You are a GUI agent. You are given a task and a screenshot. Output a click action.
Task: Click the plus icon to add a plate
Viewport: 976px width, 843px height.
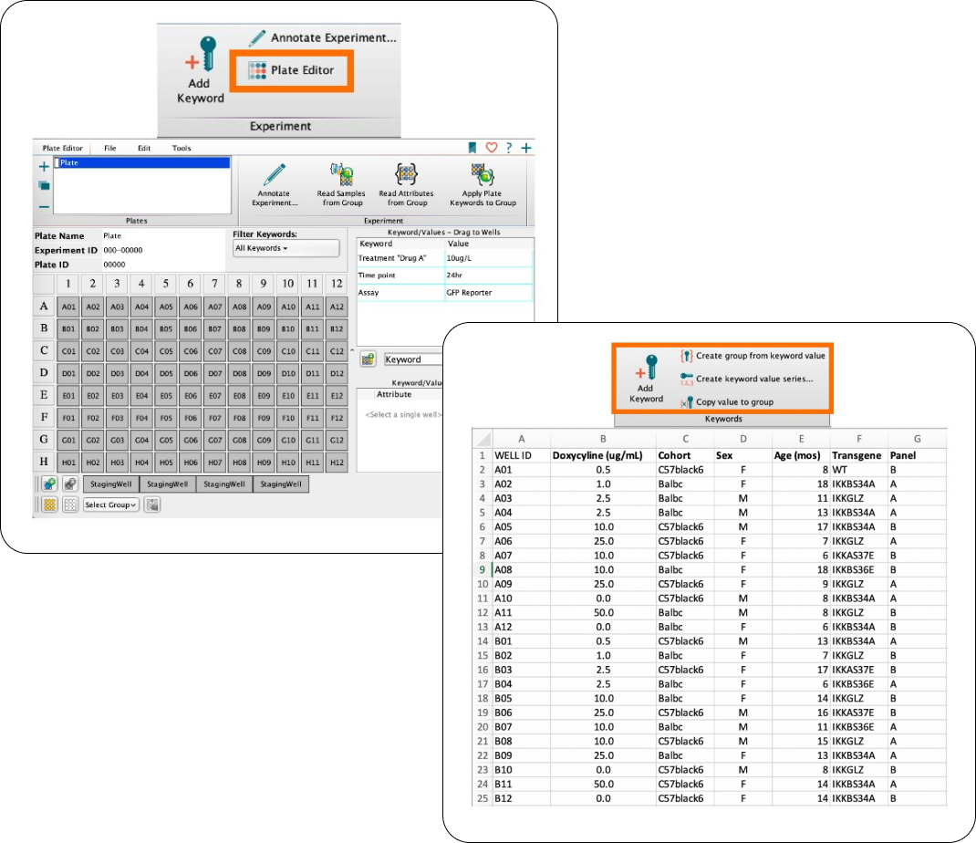click(44, 167)
